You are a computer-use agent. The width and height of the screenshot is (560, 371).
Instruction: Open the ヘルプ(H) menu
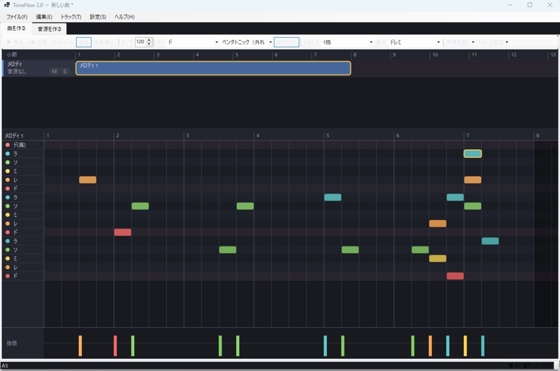click(124, 17)
